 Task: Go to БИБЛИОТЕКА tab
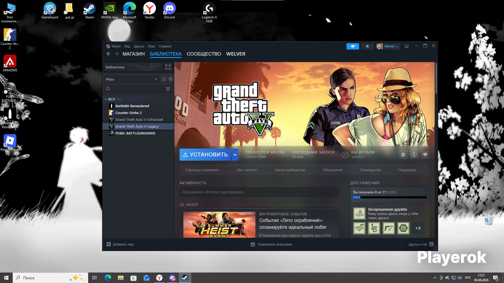click(166, 54)
